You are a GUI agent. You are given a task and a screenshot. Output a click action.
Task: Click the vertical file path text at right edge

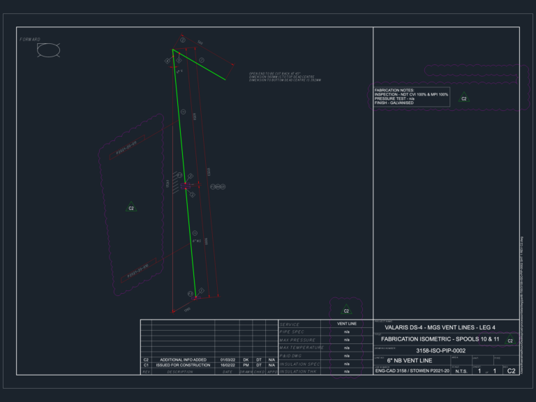point(521,305)
